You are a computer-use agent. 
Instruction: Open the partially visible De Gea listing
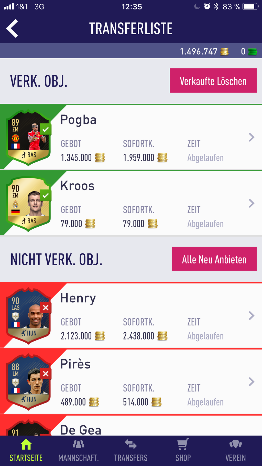(131, 426)
